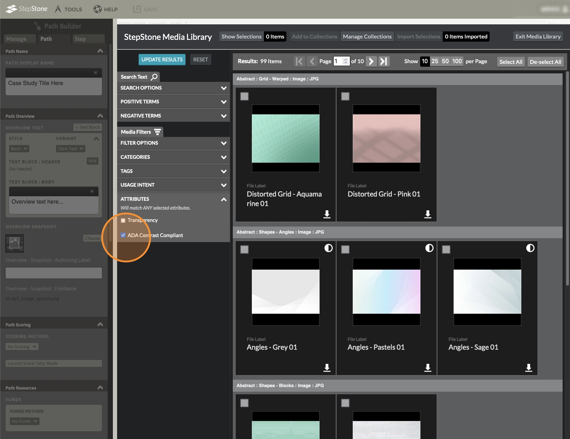The width and height of the screenshot is (570, 439).
Task: Click contrast icon on Angles - Pastels 01
Action: click(x=429, y=248)
